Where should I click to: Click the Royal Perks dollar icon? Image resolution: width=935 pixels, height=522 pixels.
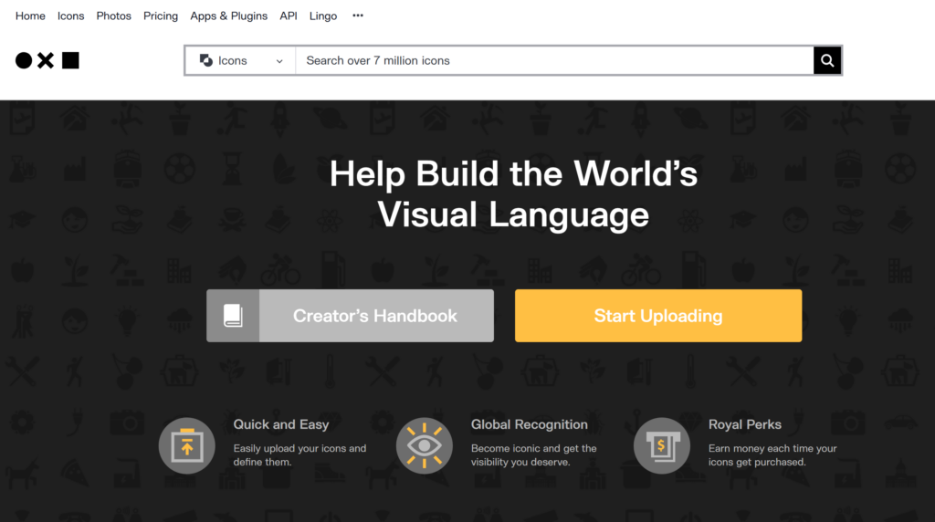coord(661,445)
